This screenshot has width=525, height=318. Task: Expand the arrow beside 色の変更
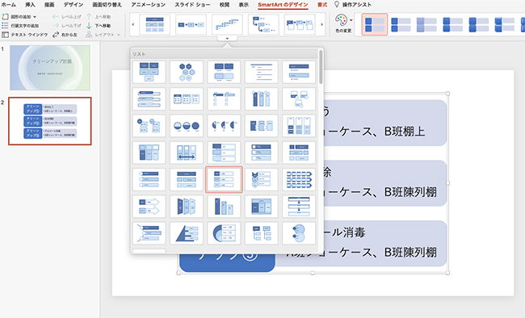pyautogui.click(x=351, y=20)
